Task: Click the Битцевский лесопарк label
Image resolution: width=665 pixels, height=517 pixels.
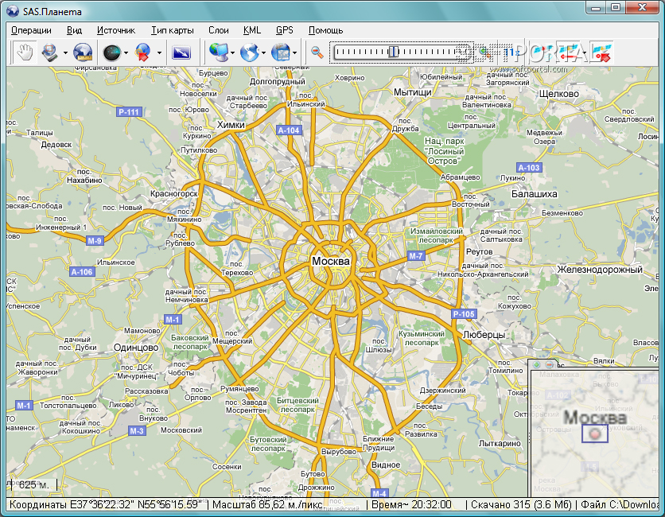Action: (297, 405)
